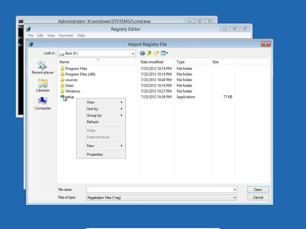306x229 pixels.
Task: Click the Program Files folder icon
Action: (62, 68)
